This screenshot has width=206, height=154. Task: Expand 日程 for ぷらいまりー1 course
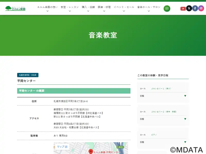tap(185, 96)
